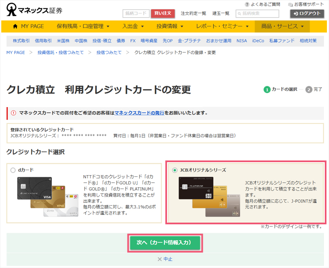
Task: Open 相続対策 submenu item
Action: (x=308, y=41)
